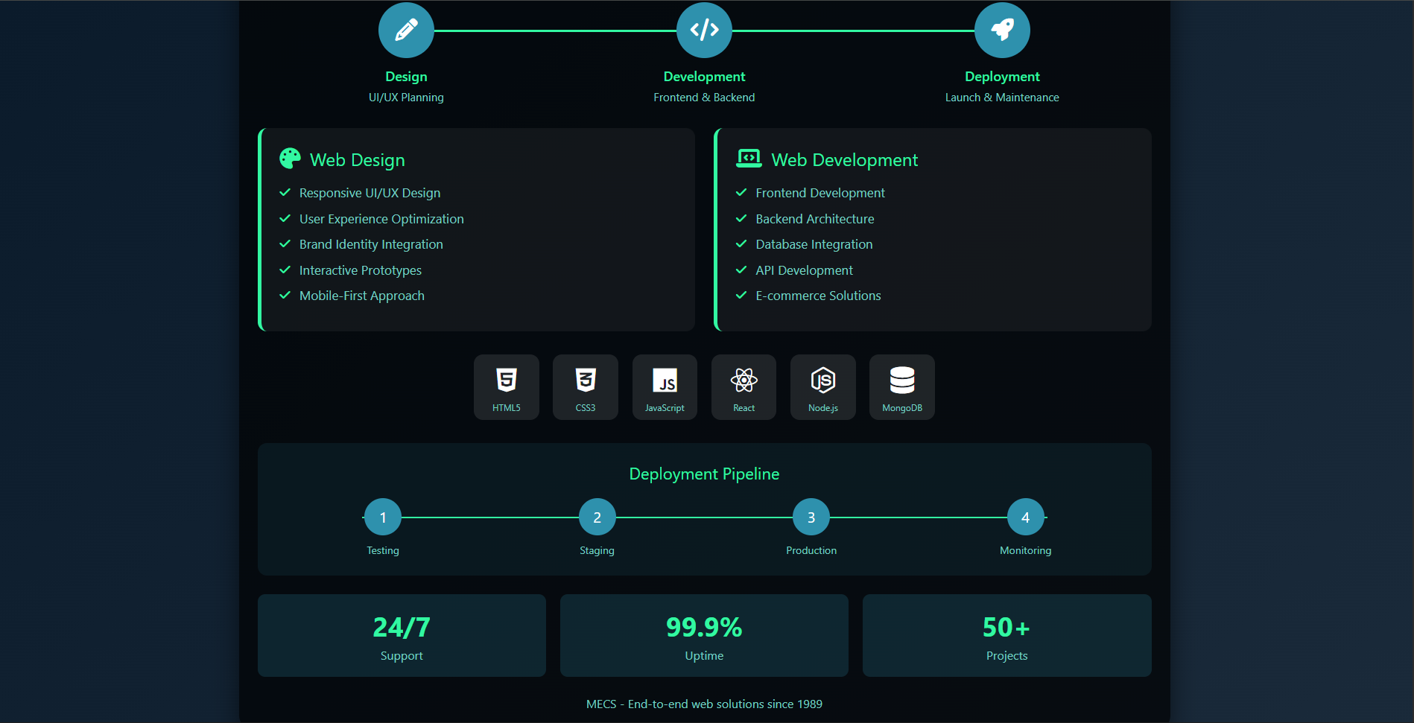Select the code icon above Development
The width and height of the screenshot is (1414, 723).
(703, 30)
